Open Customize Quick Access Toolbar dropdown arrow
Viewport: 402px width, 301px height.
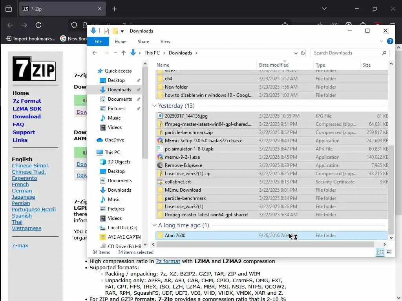[122, 31]
